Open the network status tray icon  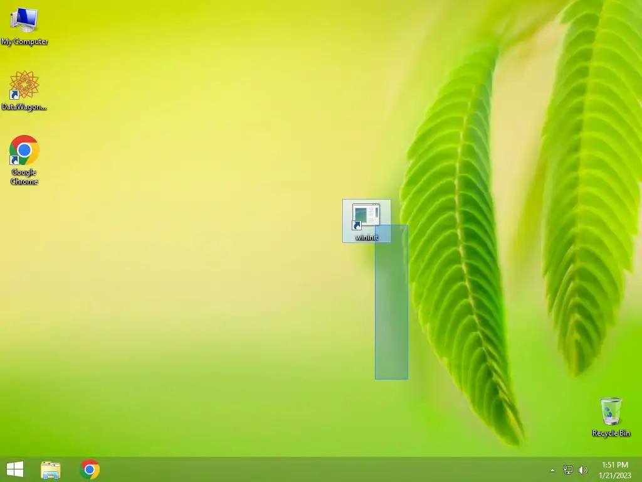click(x=568, y=469)
